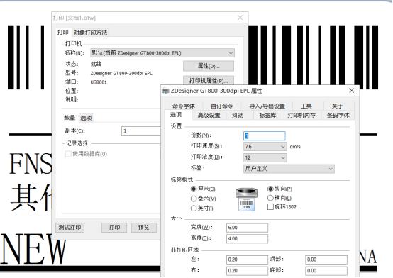
Task: Click the 测试打印 button
Action: coord(70,228)
